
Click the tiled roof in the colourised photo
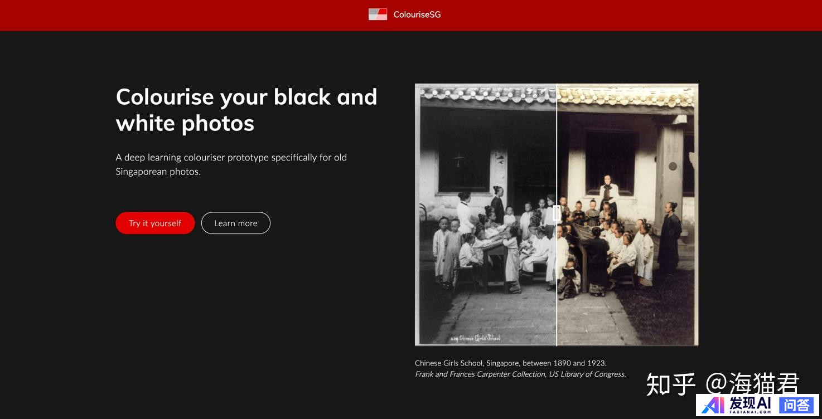pyautogui.click(x=625, y=96)
